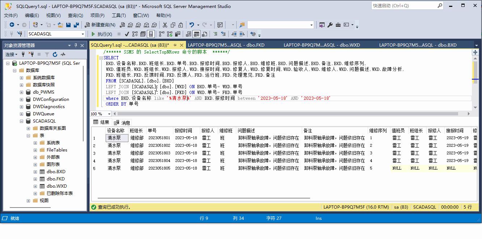The image size is (482, 239).
Task: Click the Parse query checkmark icon
Action: [127, 34]
